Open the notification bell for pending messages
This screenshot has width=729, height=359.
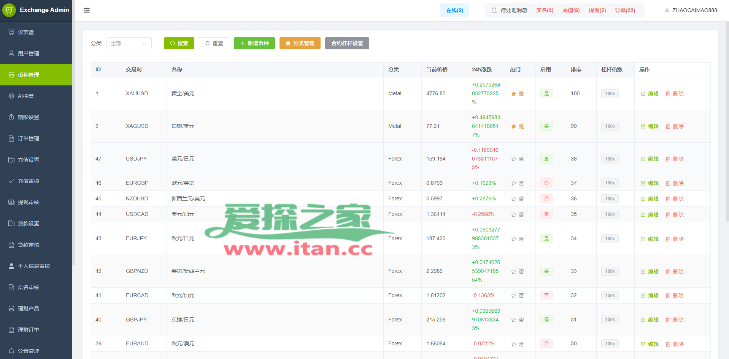point(494,10)
